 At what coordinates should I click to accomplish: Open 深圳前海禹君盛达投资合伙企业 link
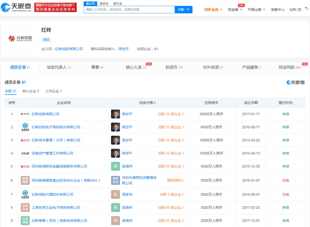click(x=66, y=180)
